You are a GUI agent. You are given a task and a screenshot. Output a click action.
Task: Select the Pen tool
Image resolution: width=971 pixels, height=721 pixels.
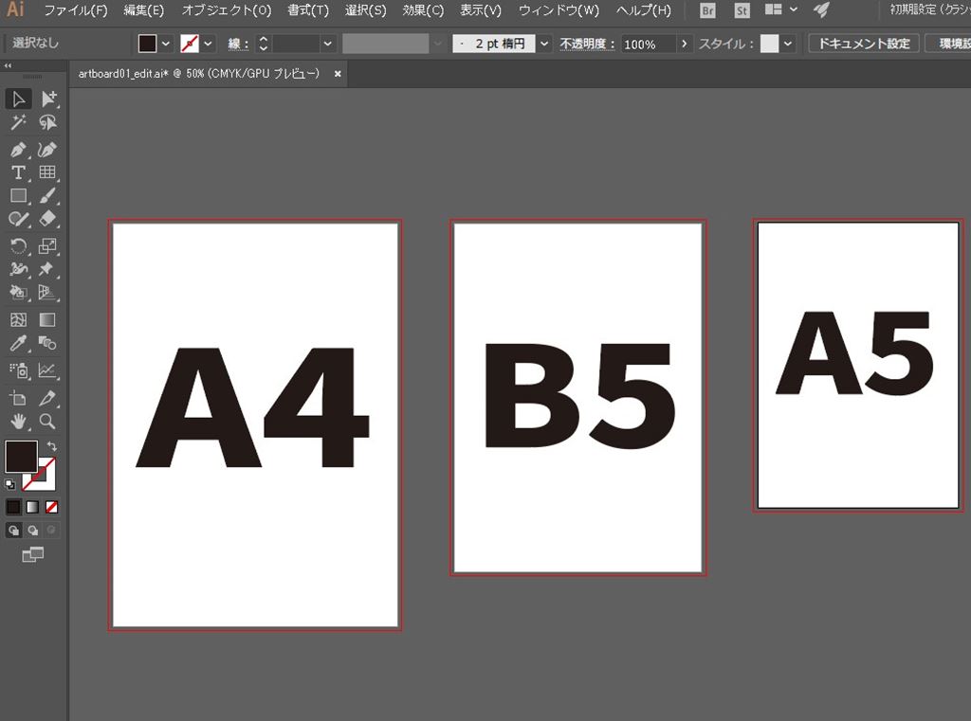18,150
